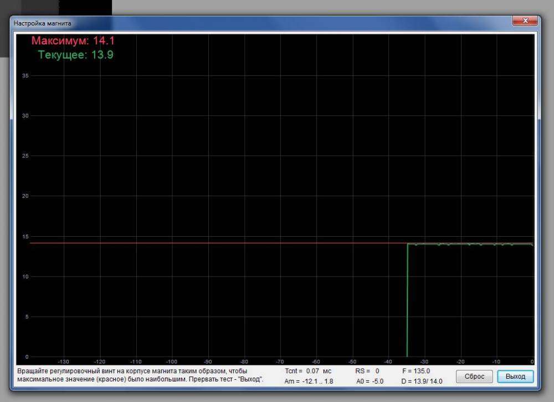Screen dimensions: 554x402
Task: Close the Настройка магнита window
Action: click(525, 21)
